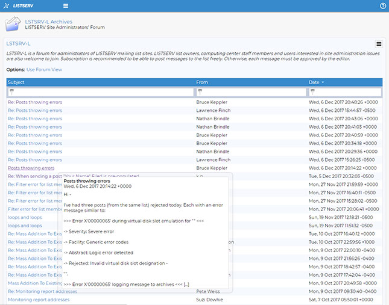Open reply from Nathan Brindle at 20:41:03
Image resolution: width=389 pixels, height=305 pixels.
pyautogui.click(x=35, y=127)
